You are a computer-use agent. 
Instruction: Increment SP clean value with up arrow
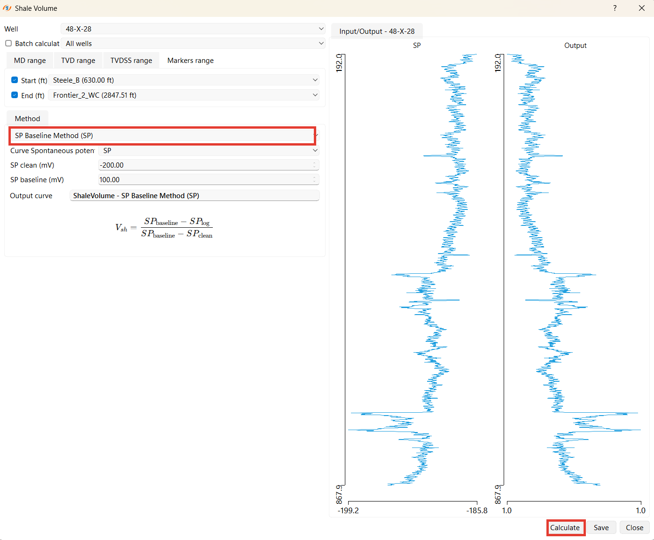click(314, 162)
